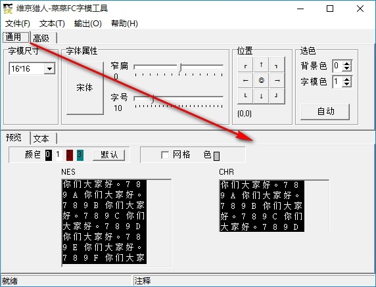Viewport: 376px width, 287px height.
Task: Enable the 网格 grid checkbox
Action: coord(165,155)
